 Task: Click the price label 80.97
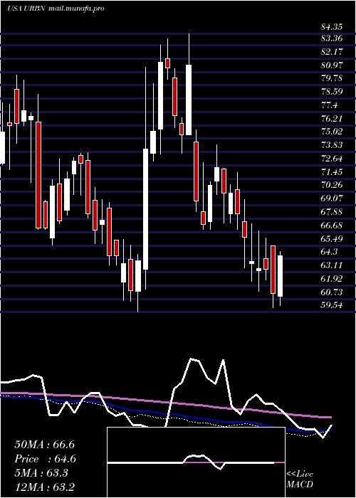click(332, 65)
